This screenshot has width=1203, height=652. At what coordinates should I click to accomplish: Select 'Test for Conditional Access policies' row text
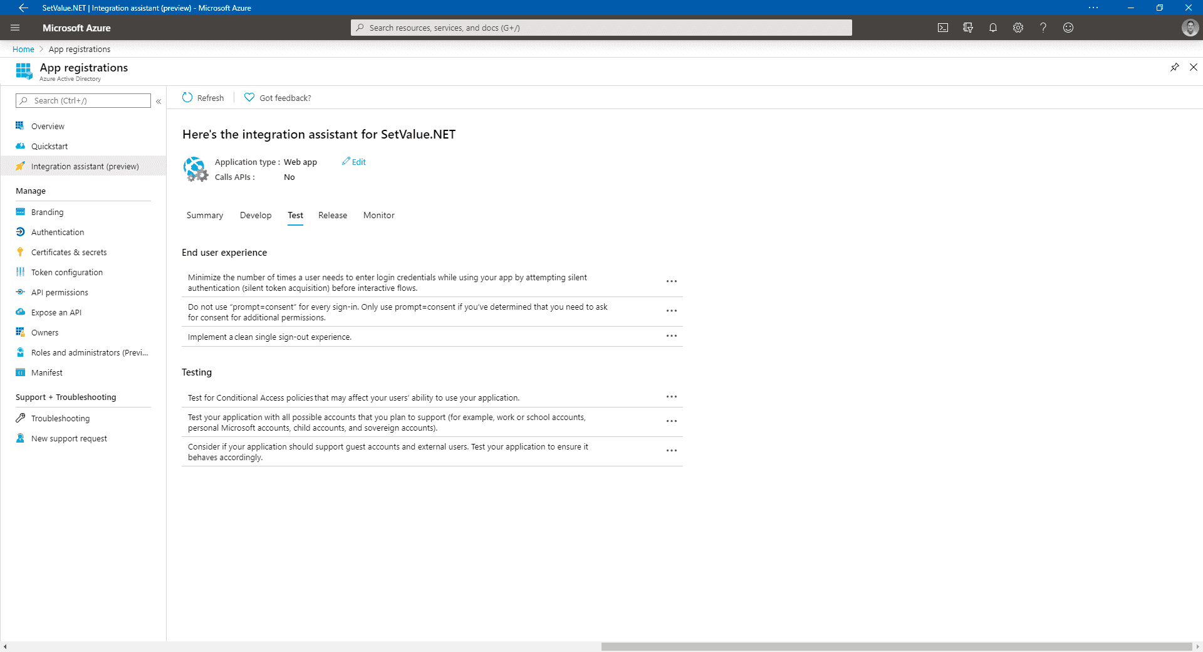353,397
